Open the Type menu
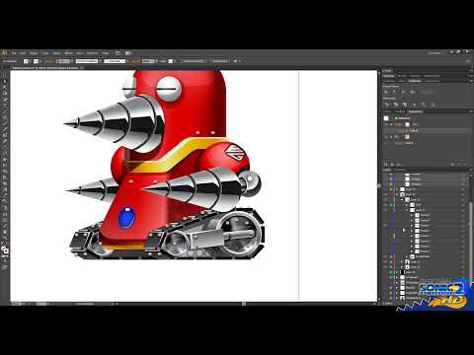 (45, 53)
